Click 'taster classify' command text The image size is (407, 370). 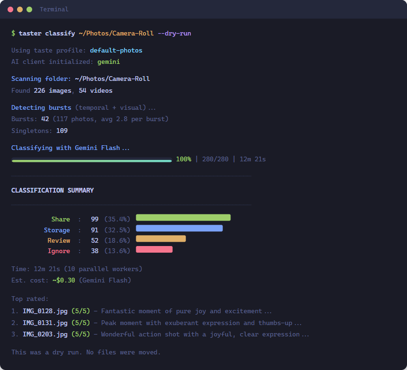point(47,34)
